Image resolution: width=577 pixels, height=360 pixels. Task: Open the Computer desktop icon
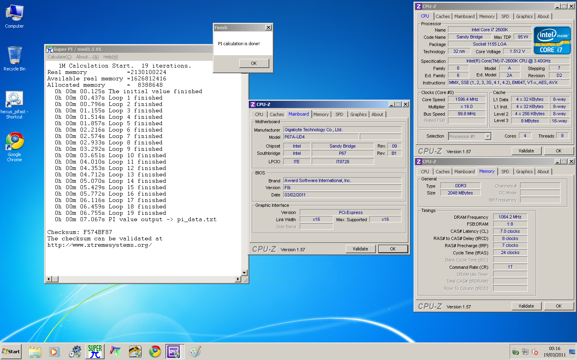pos(14,16)
